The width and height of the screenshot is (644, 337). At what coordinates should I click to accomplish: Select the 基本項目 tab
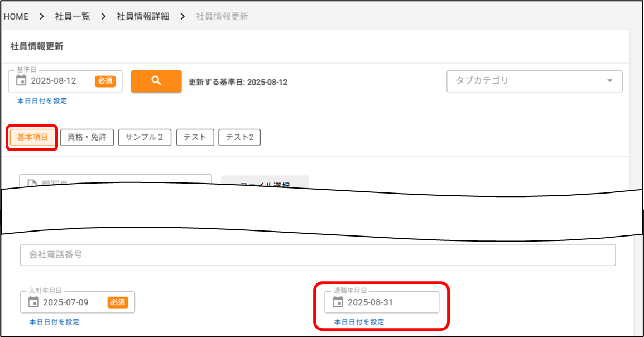coord(33,137)
